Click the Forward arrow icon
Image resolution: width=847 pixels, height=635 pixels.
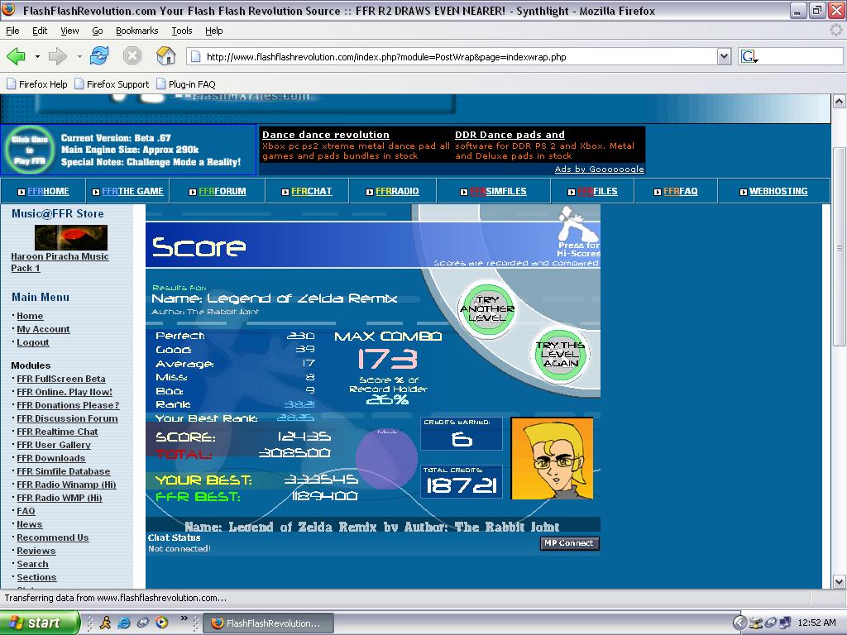click(x=57, y=56)
